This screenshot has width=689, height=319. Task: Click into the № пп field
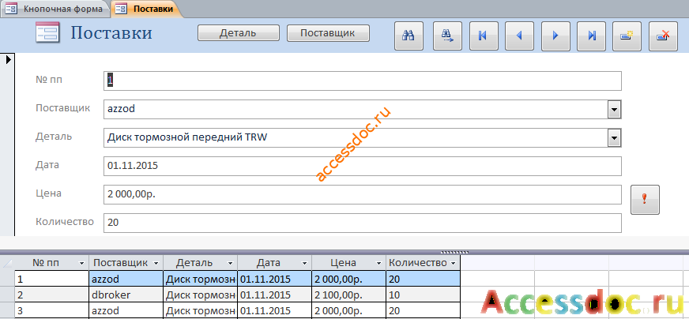click(363, 81)
